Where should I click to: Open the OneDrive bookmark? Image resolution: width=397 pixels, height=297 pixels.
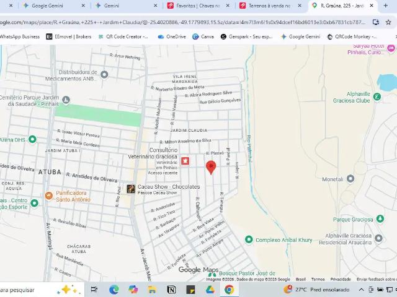(x=172, y=37)
